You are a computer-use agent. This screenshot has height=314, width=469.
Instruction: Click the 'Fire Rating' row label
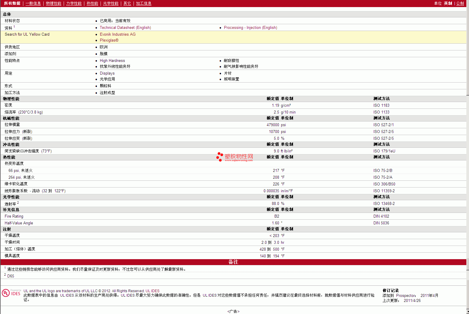coord(14,216)
